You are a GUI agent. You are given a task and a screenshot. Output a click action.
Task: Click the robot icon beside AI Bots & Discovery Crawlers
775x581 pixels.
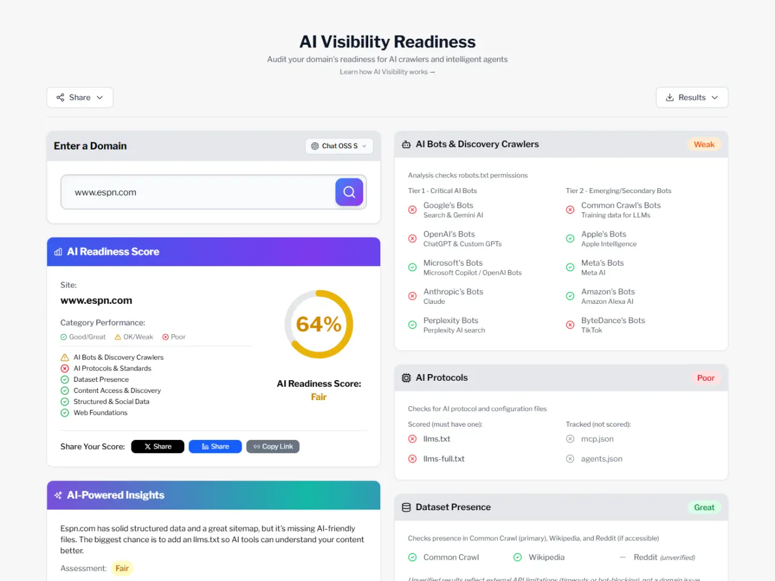pyautogui.click(x=406, y=145)
